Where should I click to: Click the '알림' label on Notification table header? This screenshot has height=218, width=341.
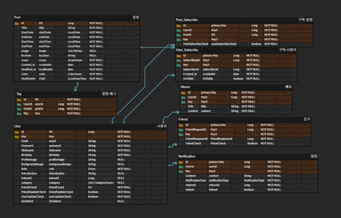point(314,156)
